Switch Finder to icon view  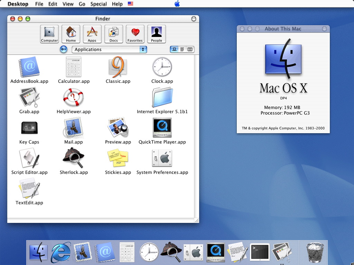click(x=174, y=49)
